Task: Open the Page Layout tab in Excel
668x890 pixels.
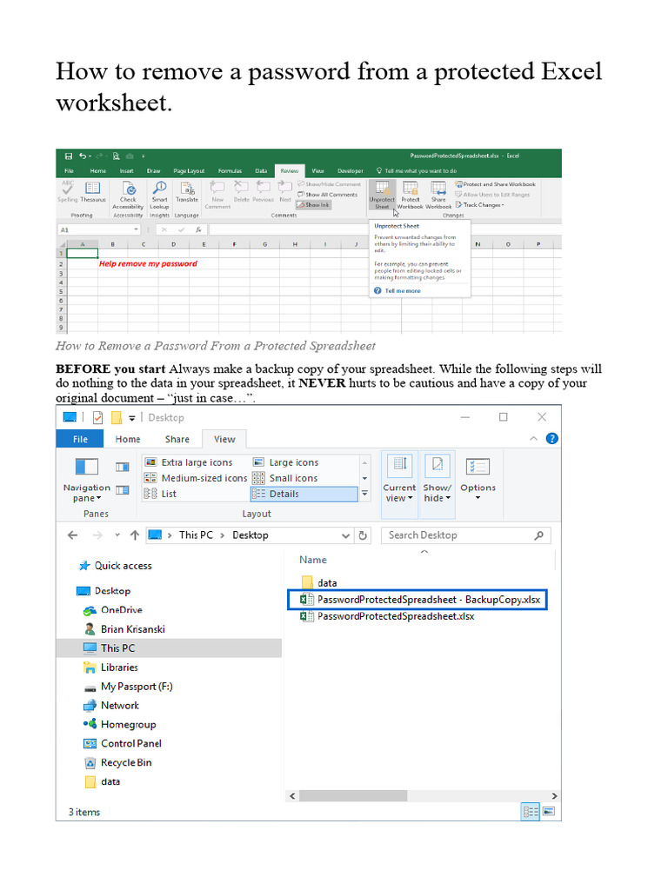Action: pos(189,171)
